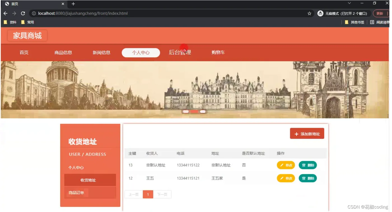Viewport: 392px width, 212px height.
Task: Edit the 王五 address row
Action: point(286,178)
